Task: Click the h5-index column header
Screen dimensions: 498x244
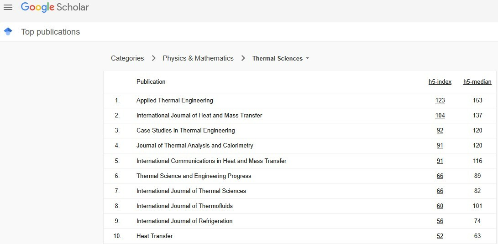Action: pos(440,82)
